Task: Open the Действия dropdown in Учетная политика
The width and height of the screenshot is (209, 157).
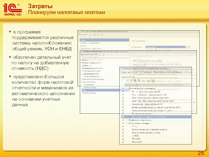Action: 83,35
